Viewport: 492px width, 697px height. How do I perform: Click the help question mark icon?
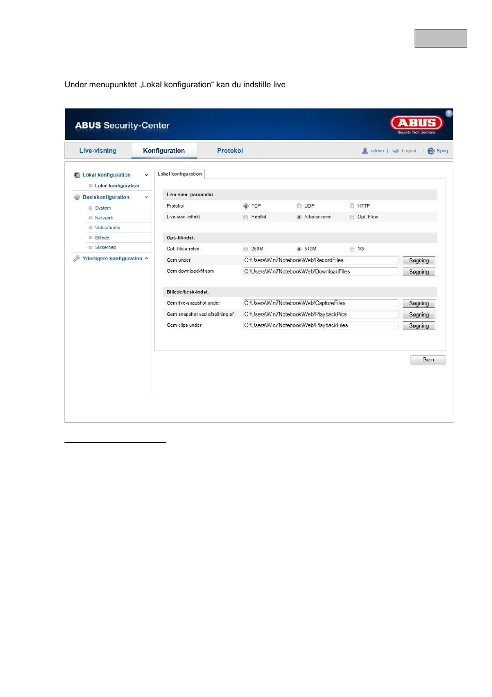449,114
